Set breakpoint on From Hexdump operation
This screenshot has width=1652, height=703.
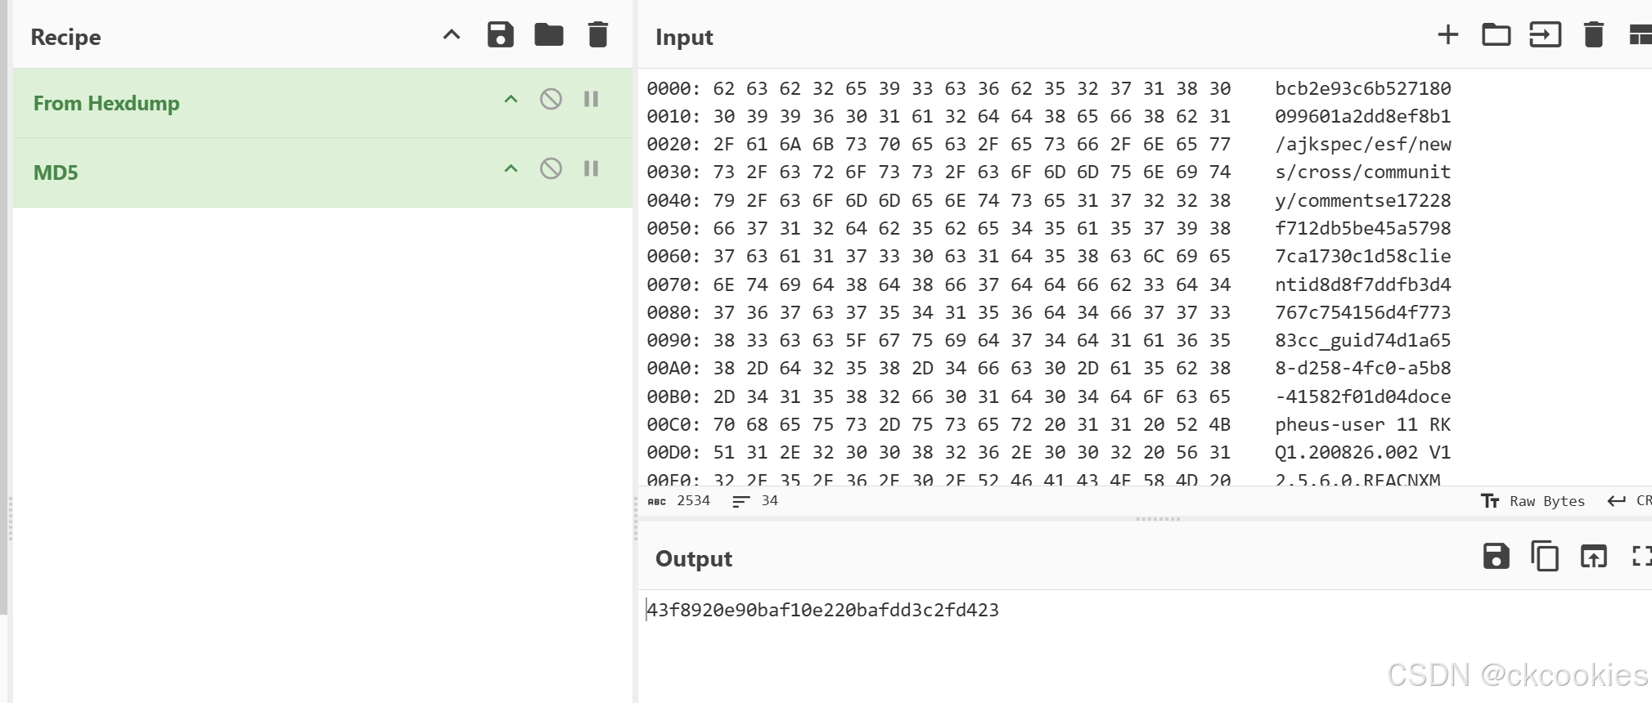pyautogui.click(x=591, y=100)
